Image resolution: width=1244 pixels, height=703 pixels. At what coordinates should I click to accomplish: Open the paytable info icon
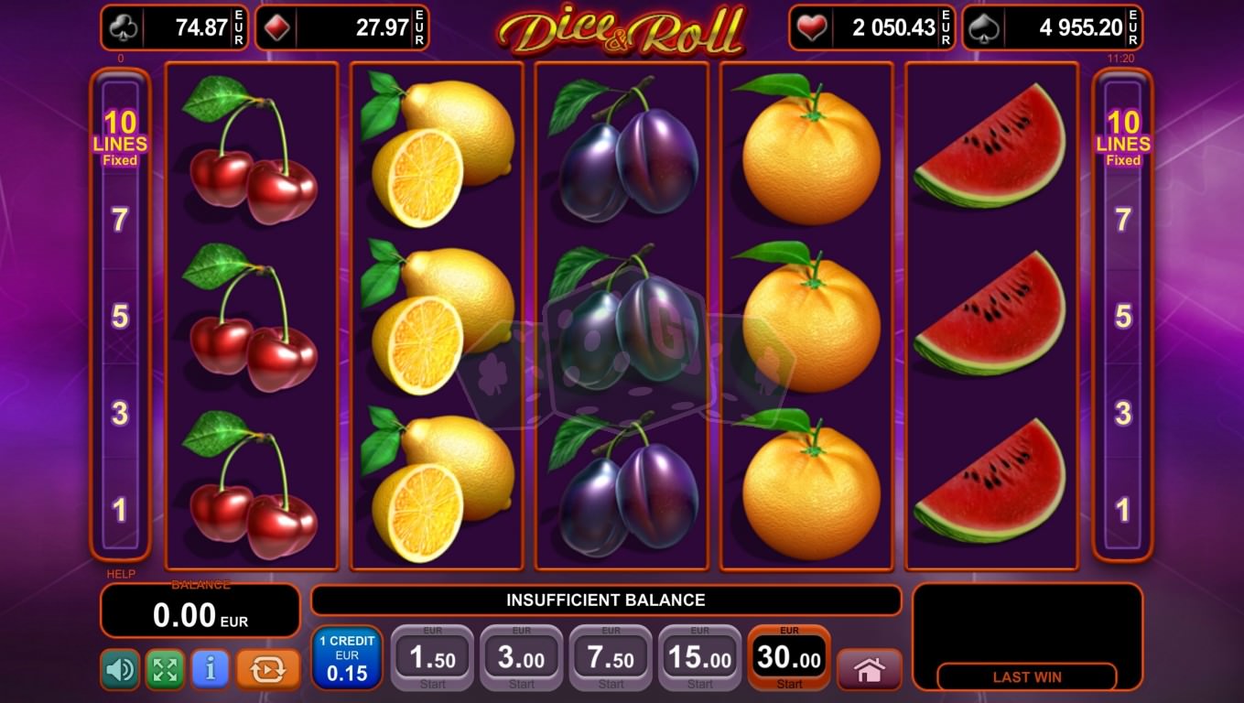pyautogui.click(x=211, y=669)
